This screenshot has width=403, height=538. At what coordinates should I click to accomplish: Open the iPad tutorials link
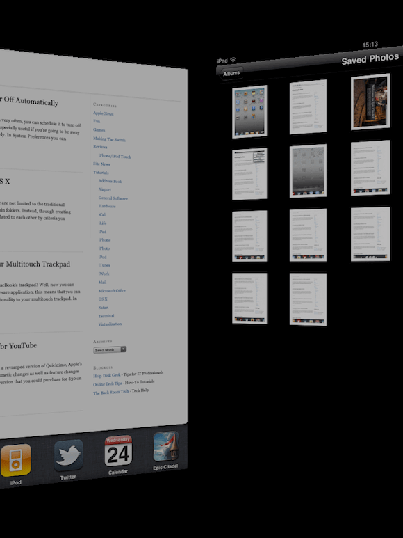(102, 232)
